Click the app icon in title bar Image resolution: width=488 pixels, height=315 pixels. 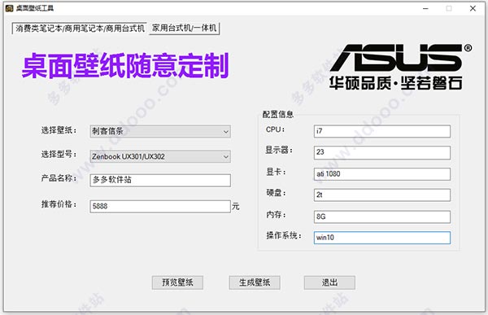pos(9,8)
